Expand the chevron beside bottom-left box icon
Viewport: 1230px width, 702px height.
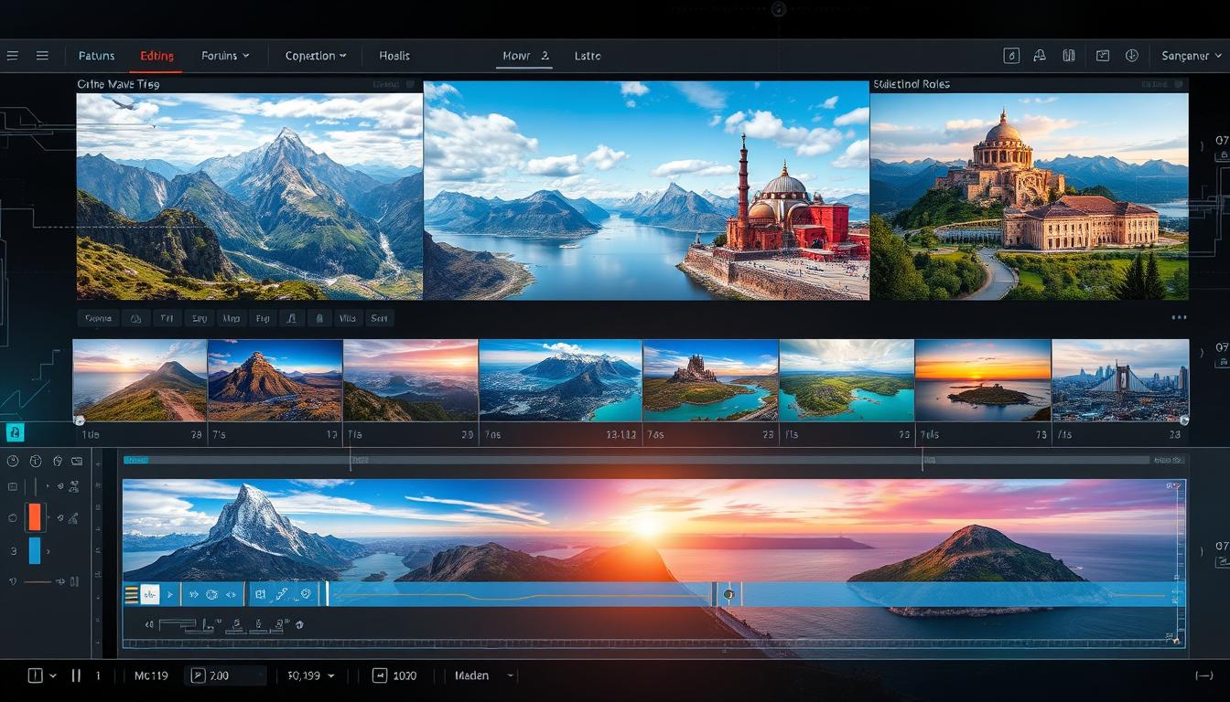53,675
